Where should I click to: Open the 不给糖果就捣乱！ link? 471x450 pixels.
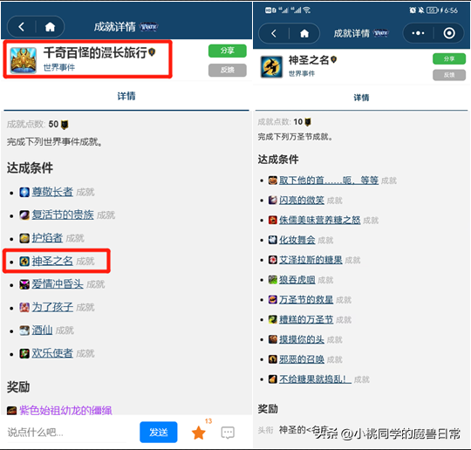(315, 379)
